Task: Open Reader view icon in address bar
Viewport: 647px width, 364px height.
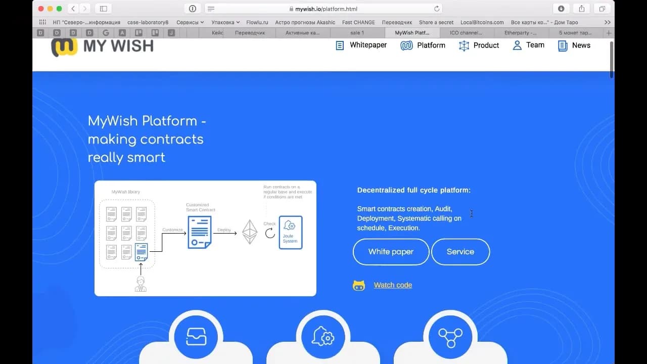Action: 211,9
